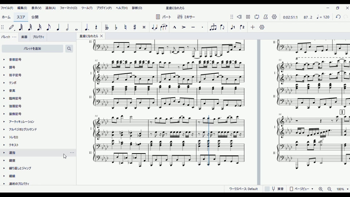Rewind playback to the start
This screenshot has height=197, width=350.
(239, 17)
